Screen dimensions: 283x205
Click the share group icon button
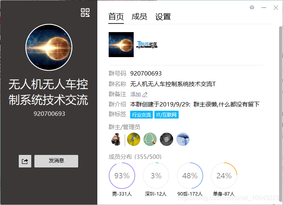(x=25, y=161)
